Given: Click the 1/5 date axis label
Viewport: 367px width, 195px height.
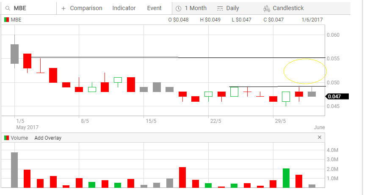Looking at the screenshot, I should [20, 121].
